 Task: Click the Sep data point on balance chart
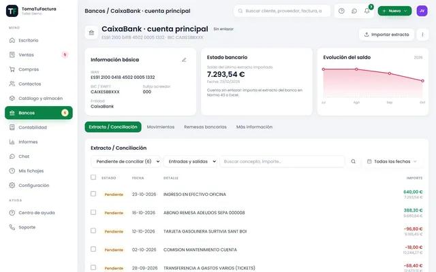[390, 73]
